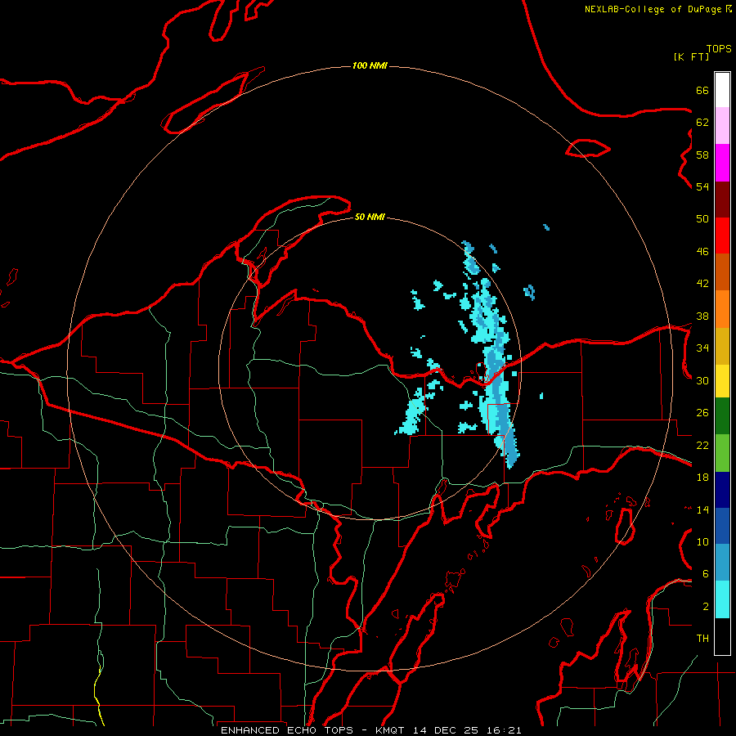Viewport: 736px width, 736px height.
Task: Click the 34 legend value
Action: click(702, 348)
